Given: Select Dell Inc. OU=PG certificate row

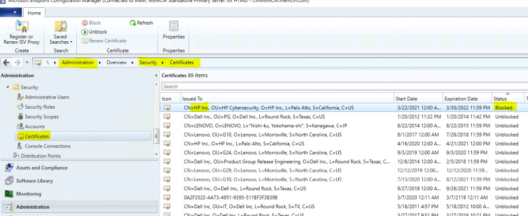Looking at the screenshot, I should click(x=343, y=117).
